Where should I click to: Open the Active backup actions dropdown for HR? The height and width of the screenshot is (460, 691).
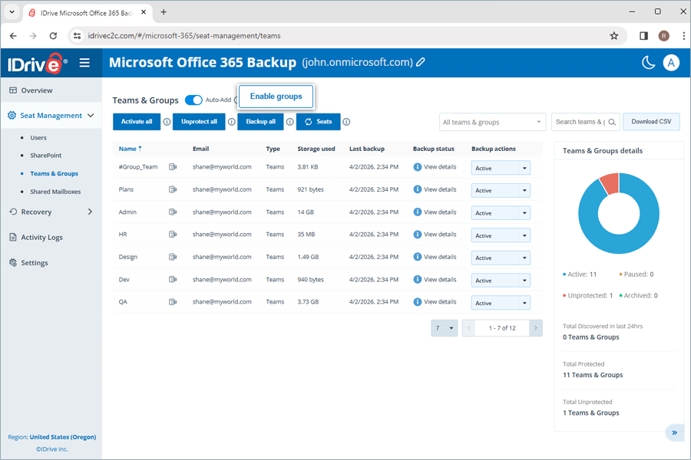click(500, 235)
